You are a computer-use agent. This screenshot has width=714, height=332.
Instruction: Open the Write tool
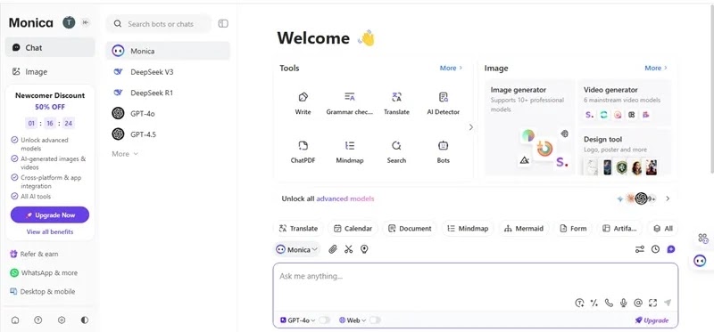tap(303, 103)
